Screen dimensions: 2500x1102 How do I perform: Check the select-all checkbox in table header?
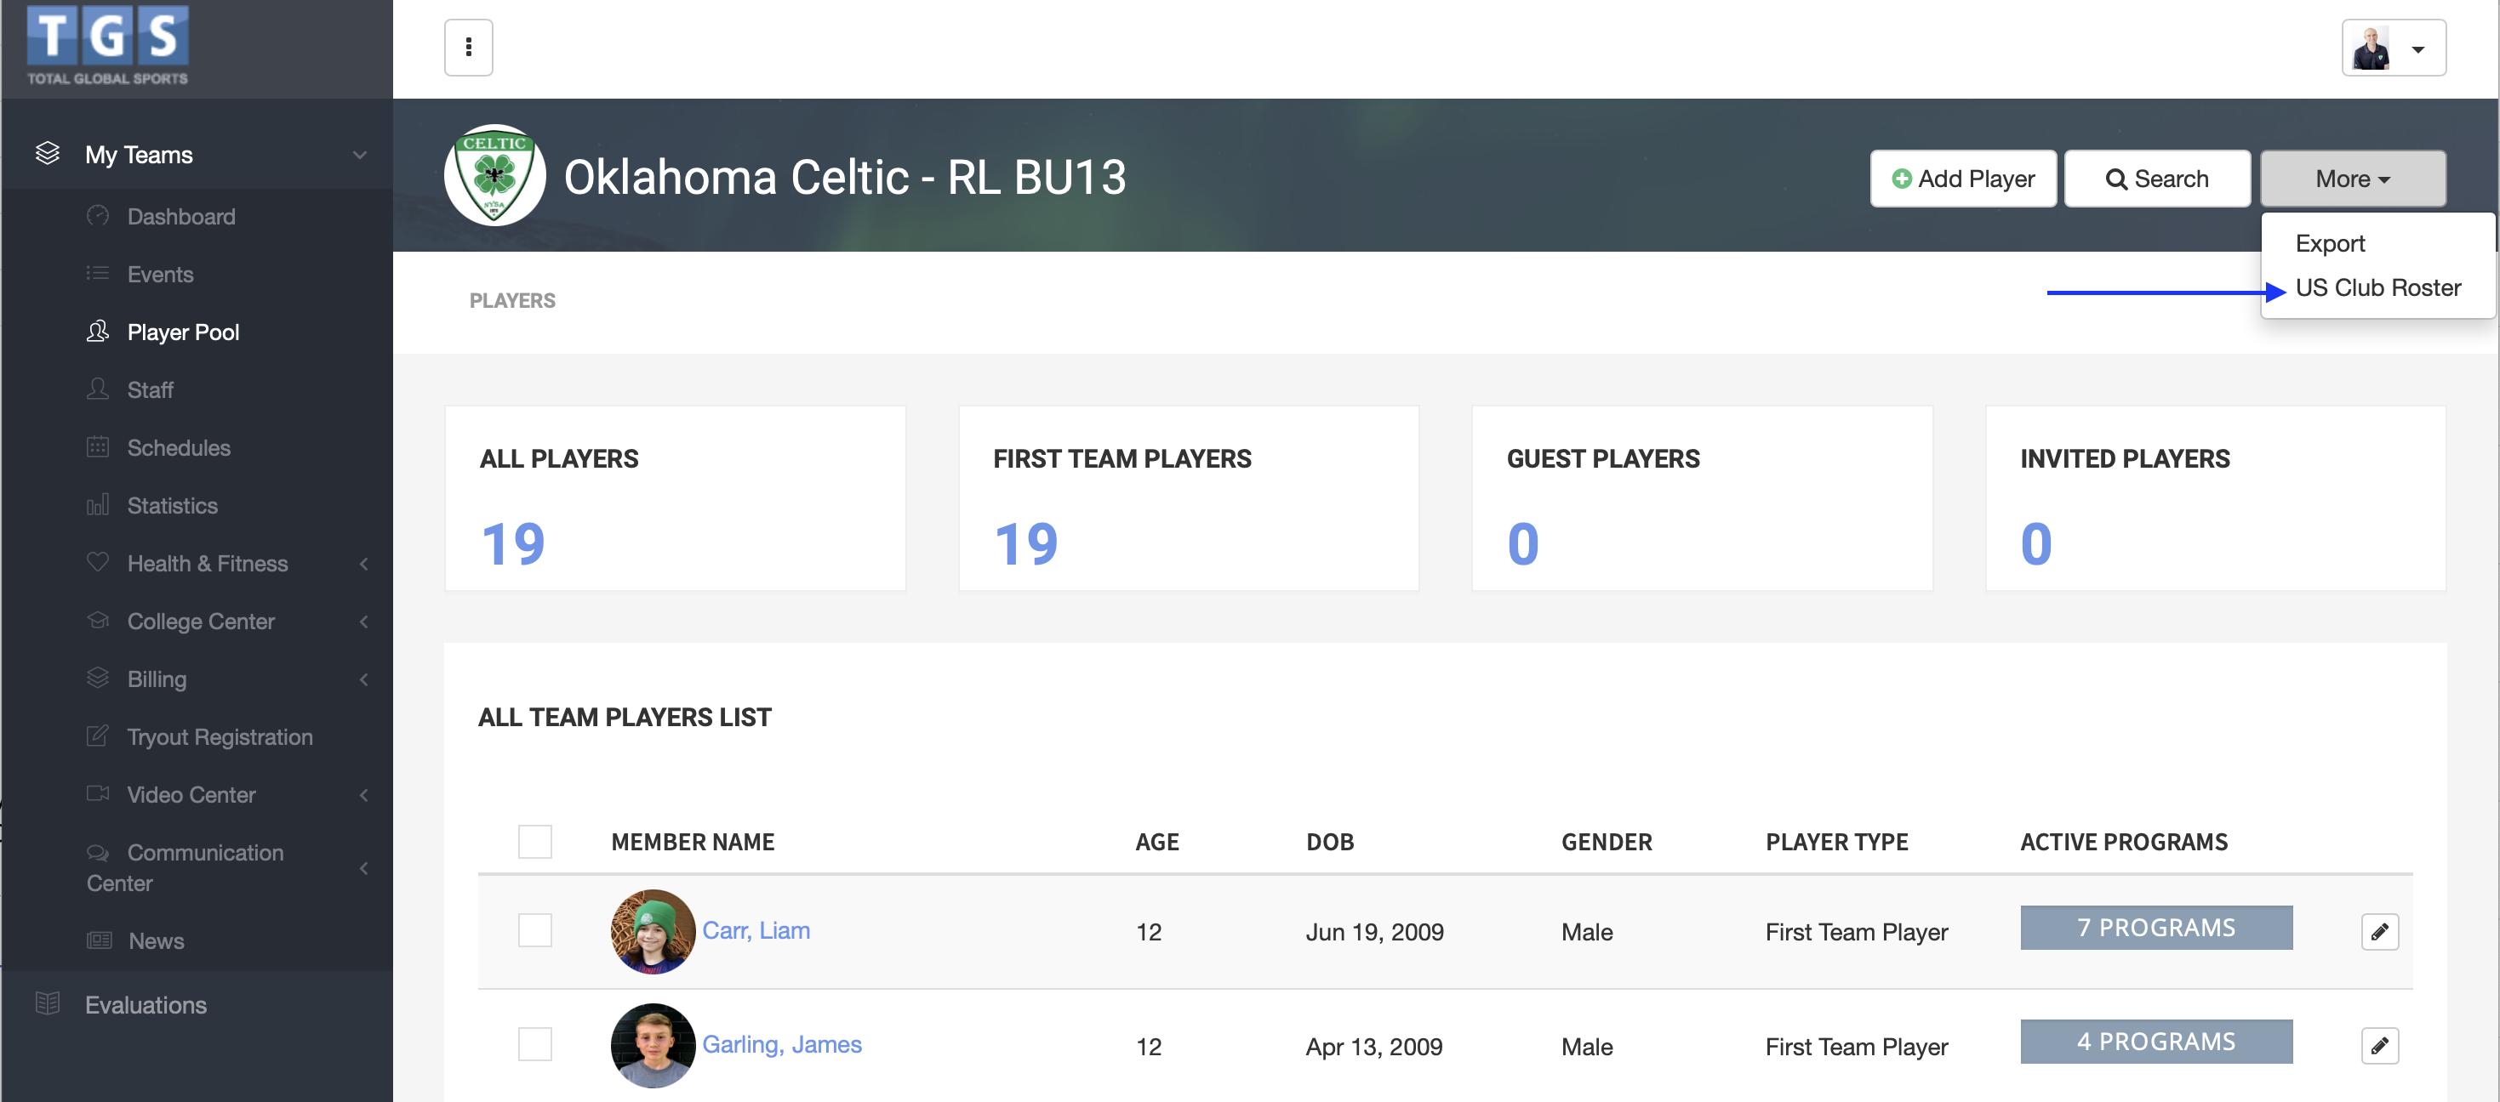pyautogui.click(x=534, y=841)
